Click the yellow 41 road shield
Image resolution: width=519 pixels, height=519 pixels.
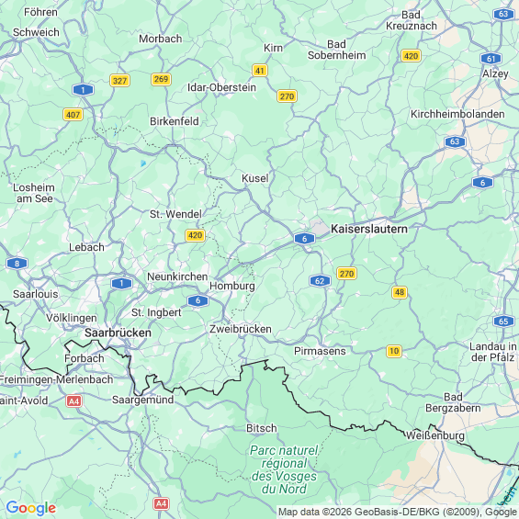pos(260,71)
